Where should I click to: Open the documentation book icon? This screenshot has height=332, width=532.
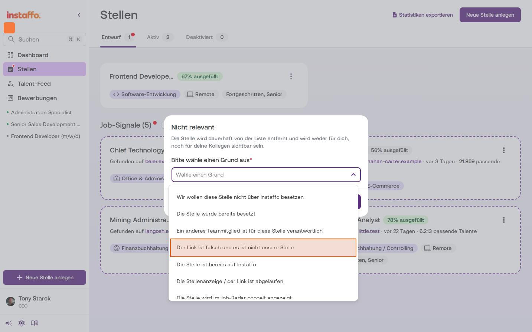point(35,323)
